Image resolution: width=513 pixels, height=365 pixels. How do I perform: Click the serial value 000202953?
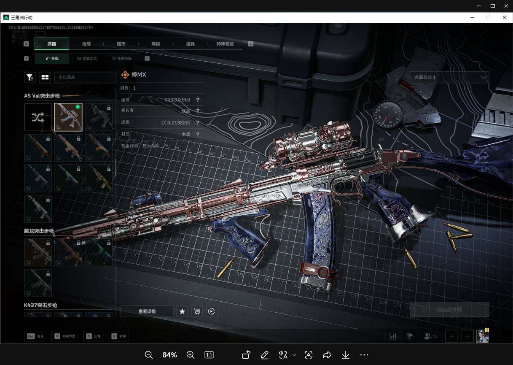[x=177, y=100]
